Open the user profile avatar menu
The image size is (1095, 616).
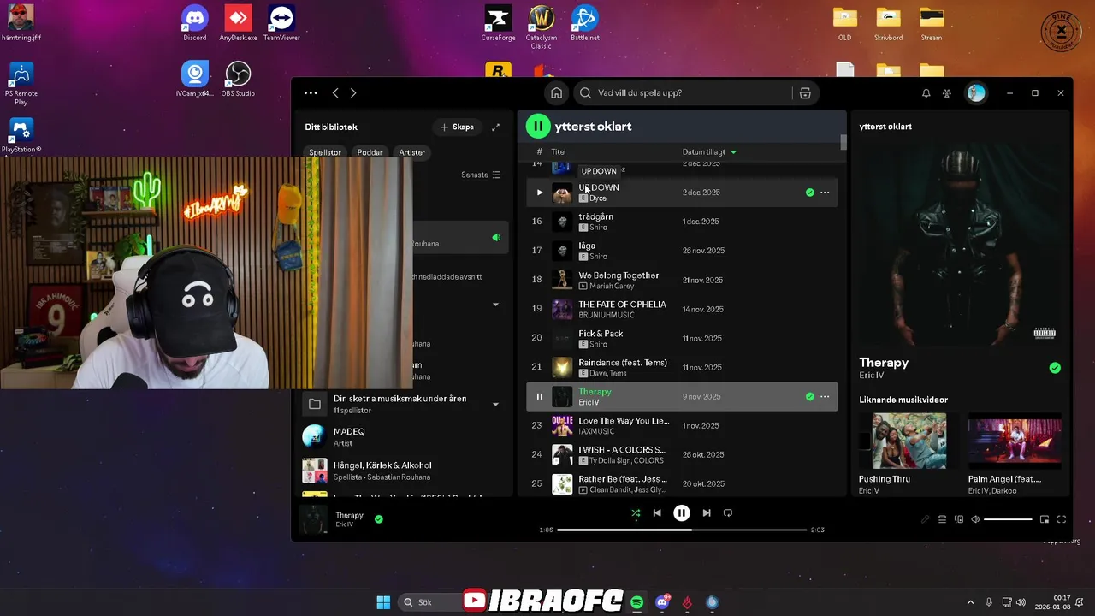976,93
